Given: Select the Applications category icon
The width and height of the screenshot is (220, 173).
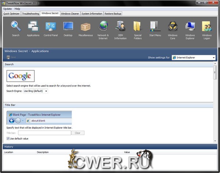Looking at the screenshot, I should pyautogui.click(x=33, y=27).
